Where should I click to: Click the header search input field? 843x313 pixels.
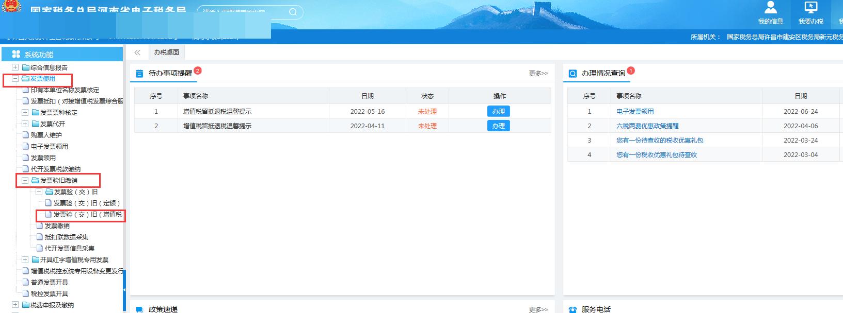pyautogui.click(x=243, y=12)
